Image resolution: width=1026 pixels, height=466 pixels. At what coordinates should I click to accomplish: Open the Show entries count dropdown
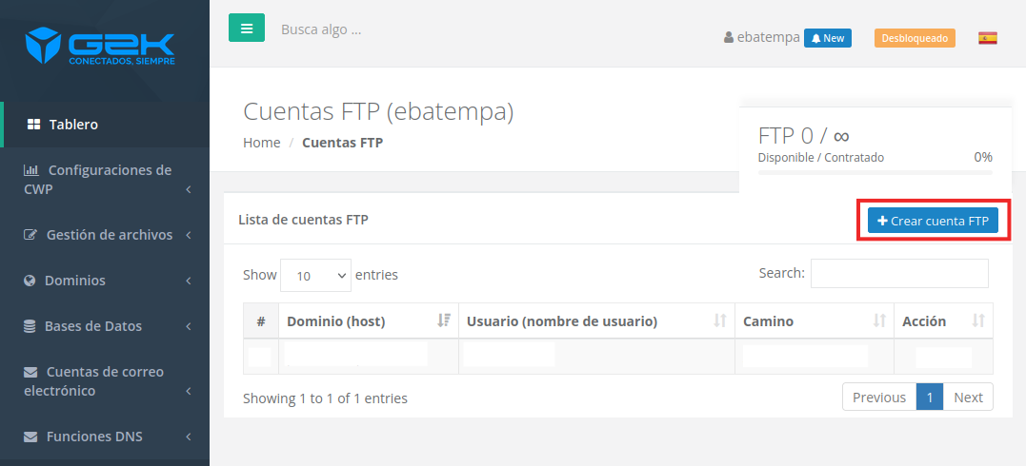coord(315,275)
